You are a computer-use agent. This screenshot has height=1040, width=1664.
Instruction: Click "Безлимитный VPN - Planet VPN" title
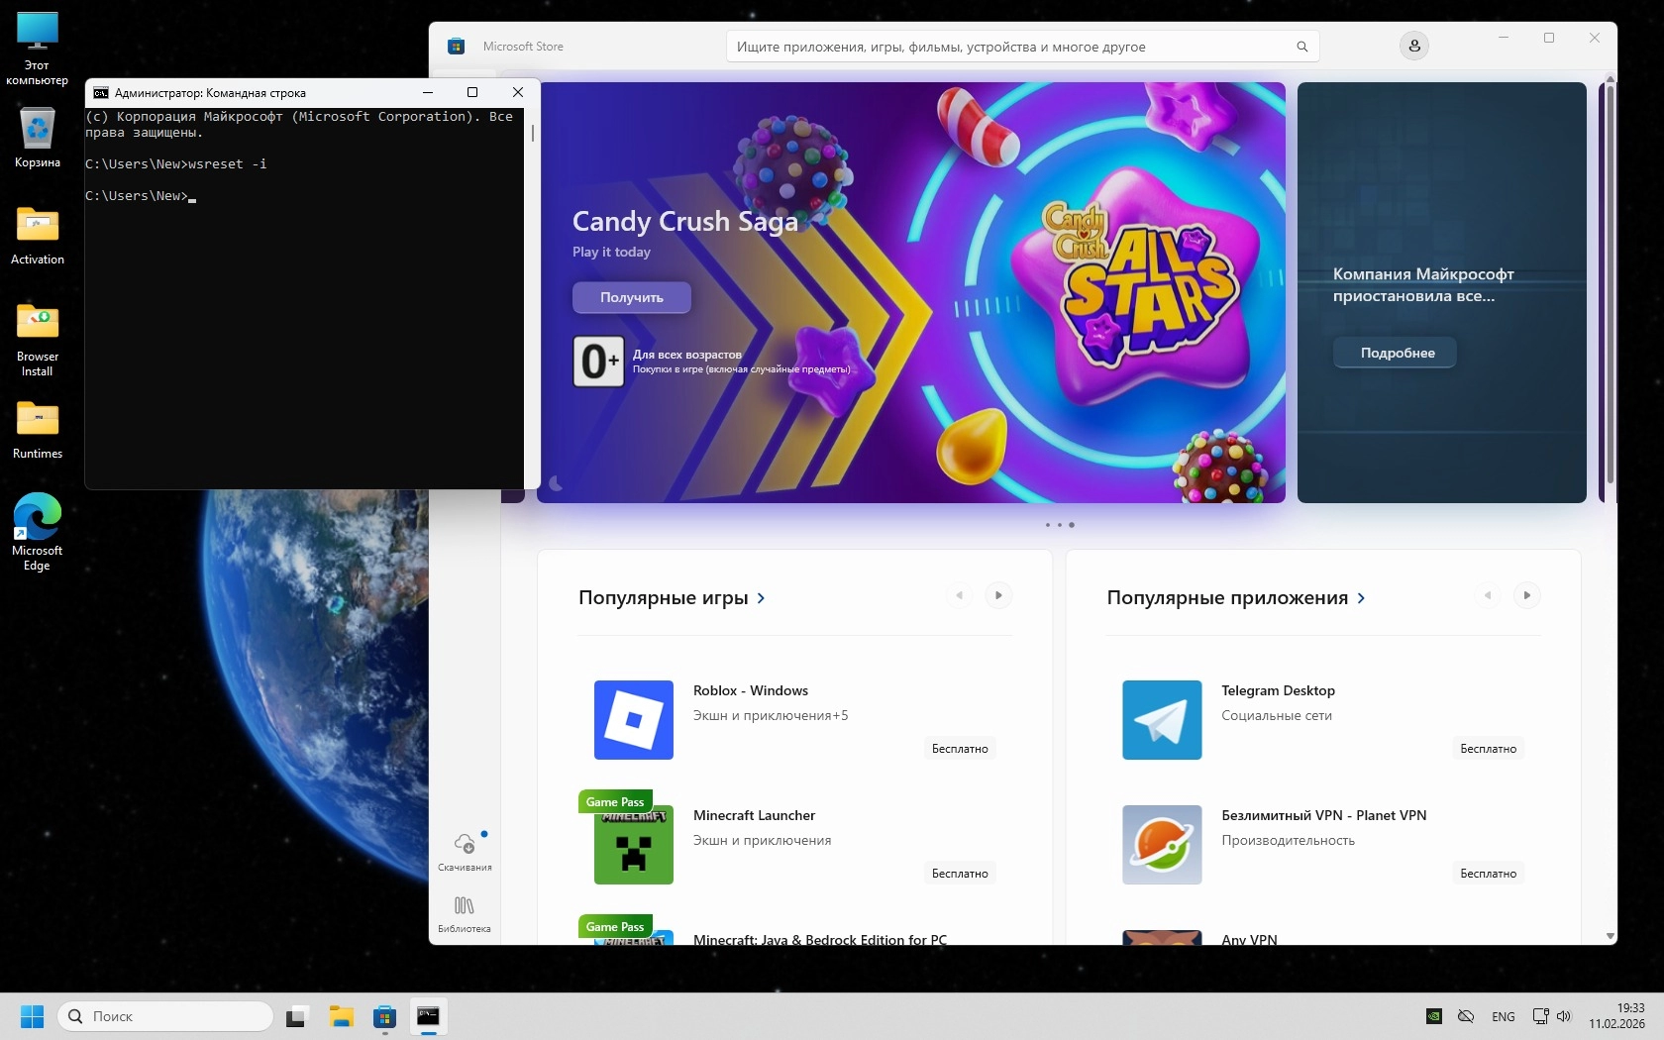tap(1324, 815)
